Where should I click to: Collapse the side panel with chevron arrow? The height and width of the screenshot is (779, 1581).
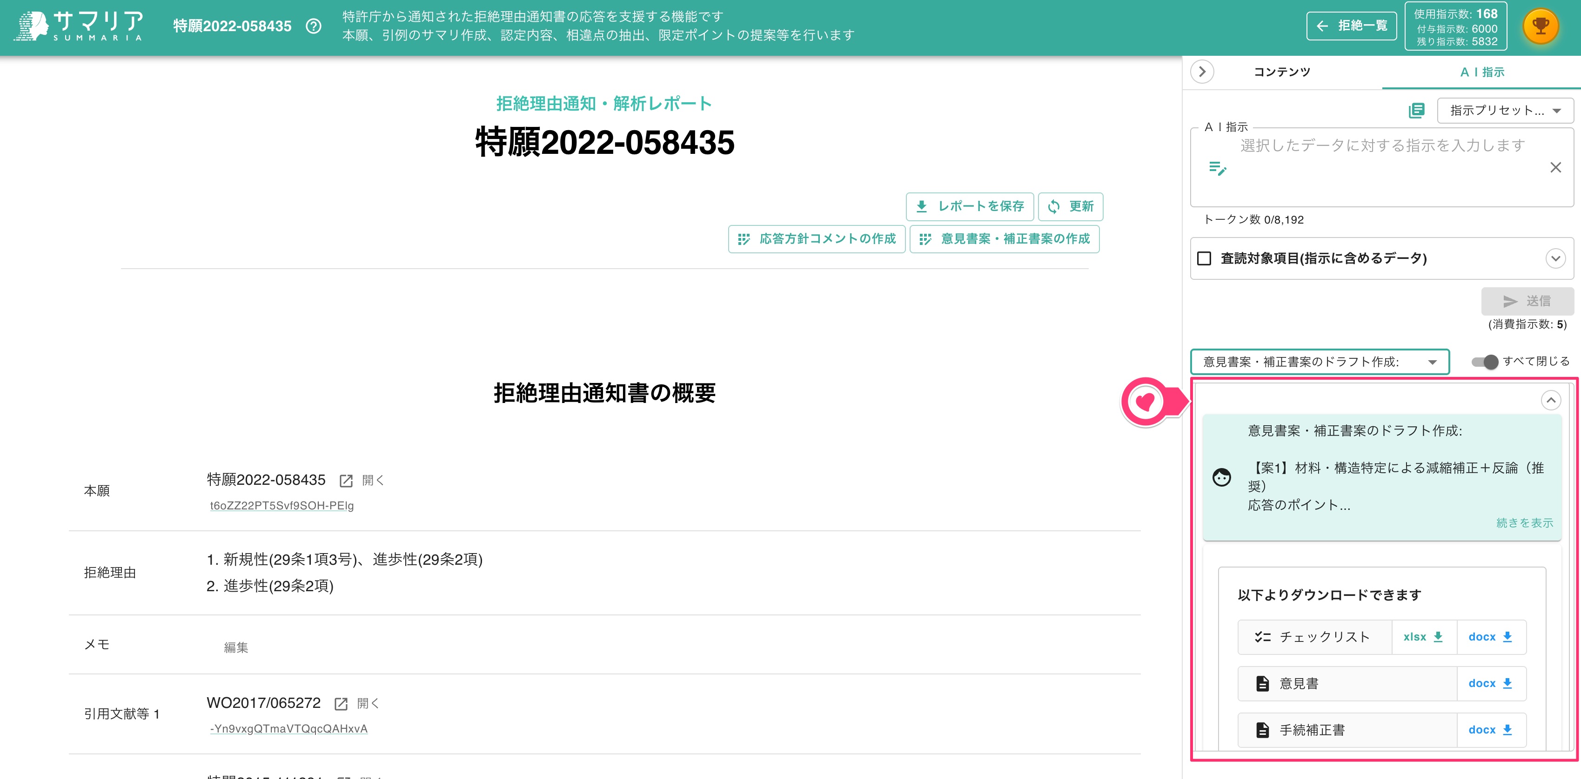click(x=1202, y=72)
